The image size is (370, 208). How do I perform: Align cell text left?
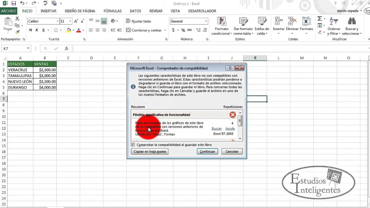point(91,30)
